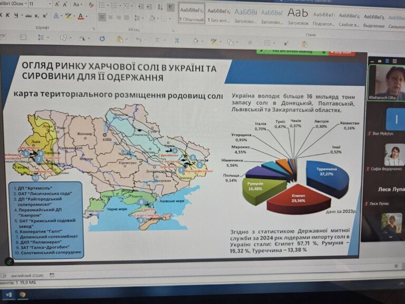The image size is (405, 304).
Task: Click the red Stop Share button
Action: (342, 52)
